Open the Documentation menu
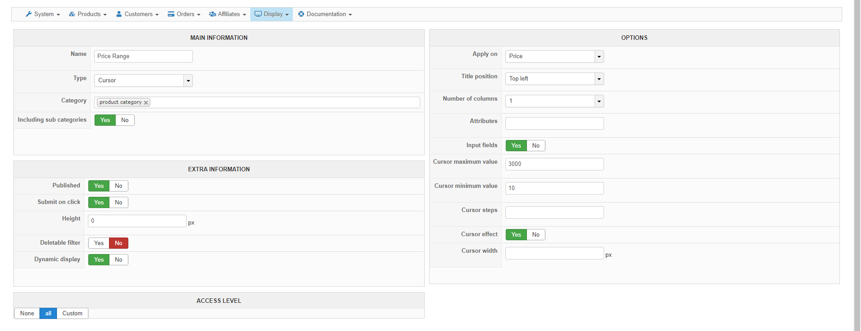861x331 pixels. coord(326,14)
